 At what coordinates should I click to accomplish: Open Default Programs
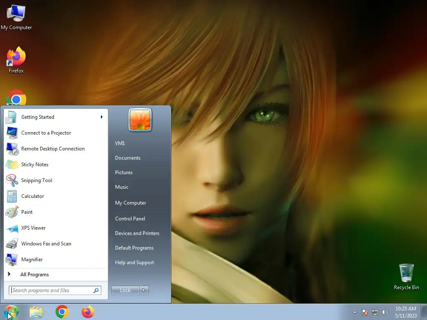pyautogui.click(x=134, y=248)
